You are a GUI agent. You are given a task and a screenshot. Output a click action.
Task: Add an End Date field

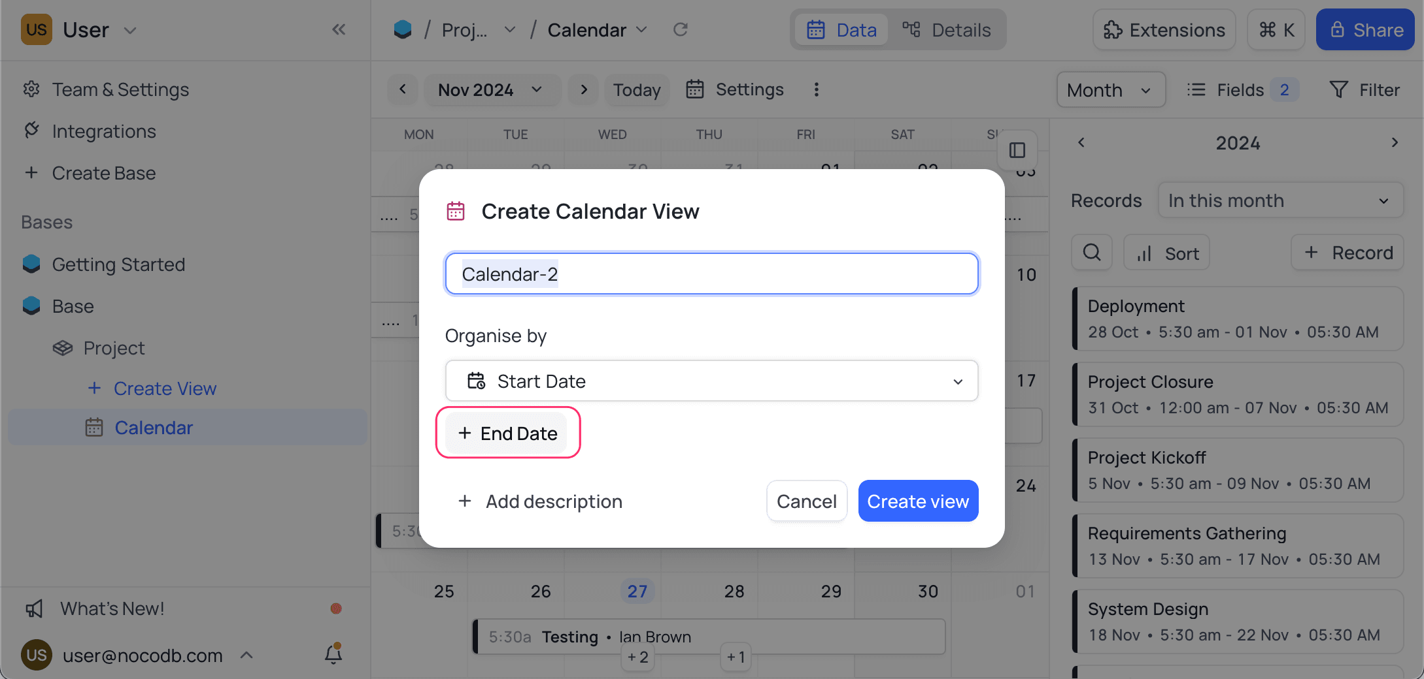(508, 433)
